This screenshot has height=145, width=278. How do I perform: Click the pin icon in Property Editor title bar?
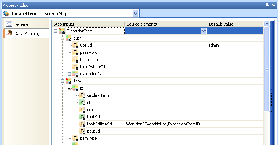[x=267, y=5]
